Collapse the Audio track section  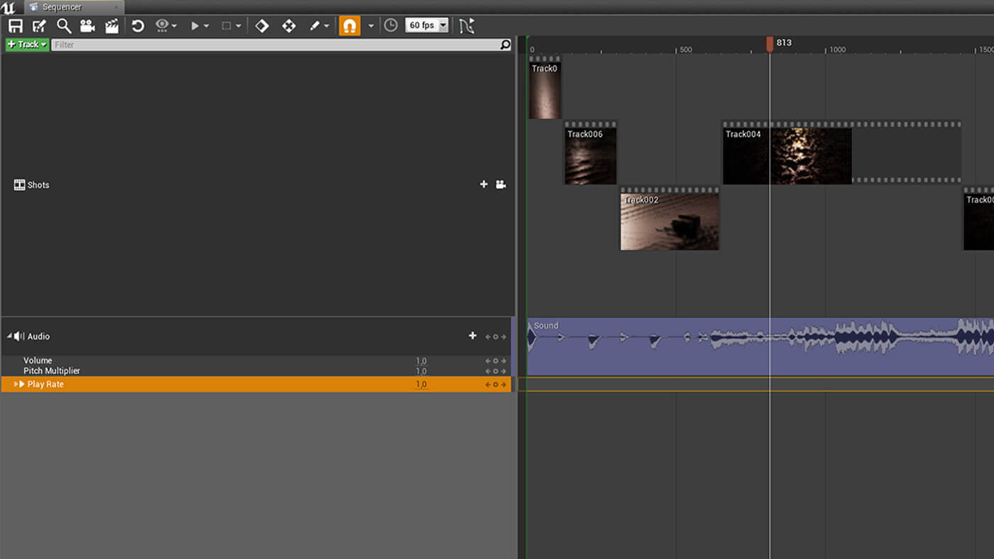point(9,336)
